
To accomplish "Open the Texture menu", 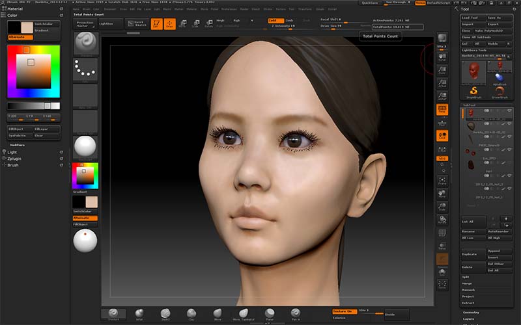I will (x=281, y=9).
